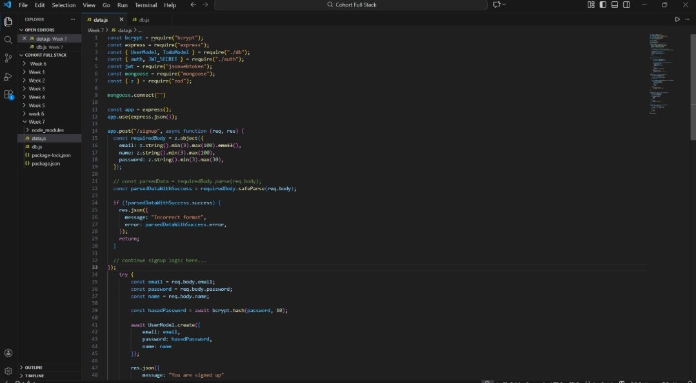Open the Customize Layout icon
This screenshot has width=696, height=383.
click(591, 5)
